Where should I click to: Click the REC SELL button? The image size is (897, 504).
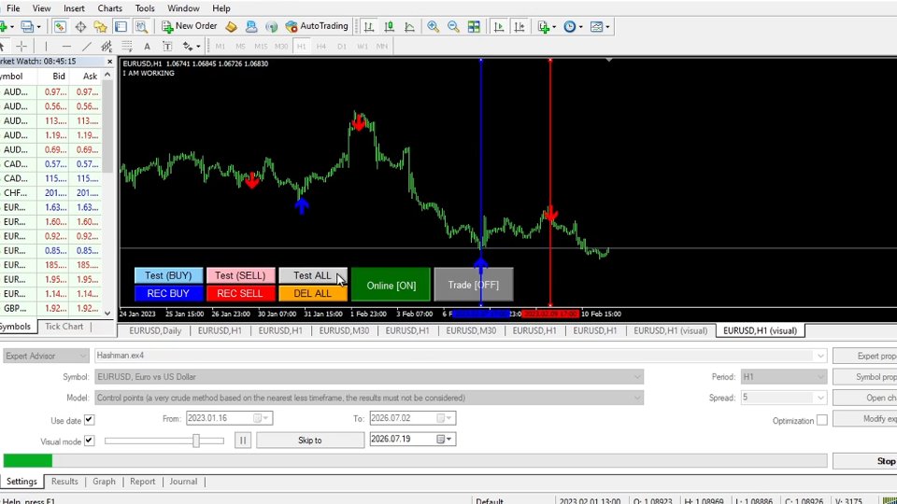240,293
